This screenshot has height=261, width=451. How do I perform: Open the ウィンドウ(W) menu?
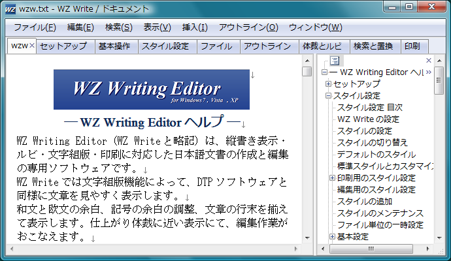click(x=316, y=27)
